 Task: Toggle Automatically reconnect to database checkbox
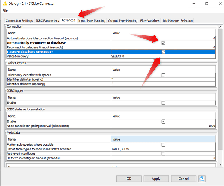point(163,43)
